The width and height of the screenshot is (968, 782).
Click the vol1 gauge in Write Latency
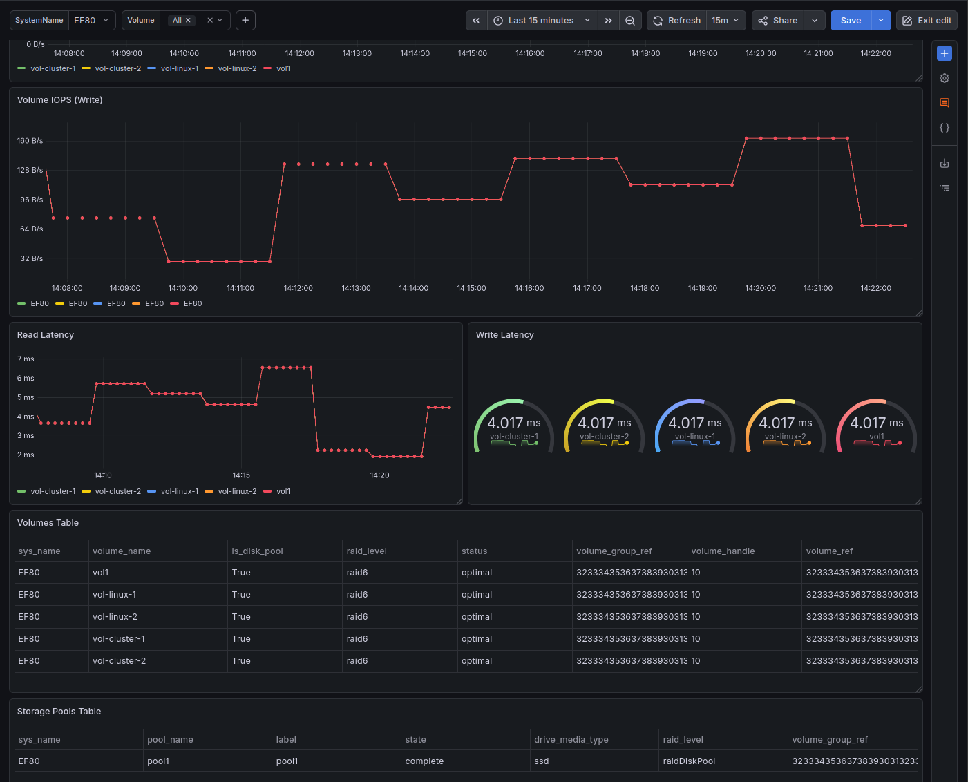tap(877, 427)
